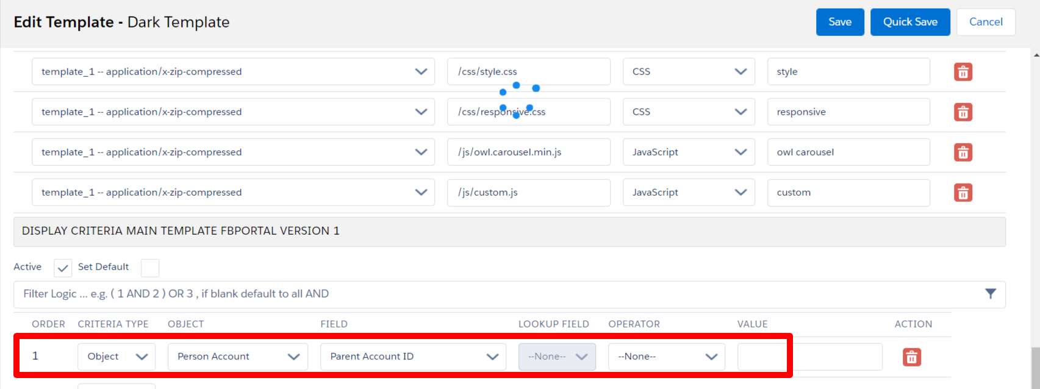Edit the /js/custom.js path field
Screen dimensions: 1040x389
(528, 193)
